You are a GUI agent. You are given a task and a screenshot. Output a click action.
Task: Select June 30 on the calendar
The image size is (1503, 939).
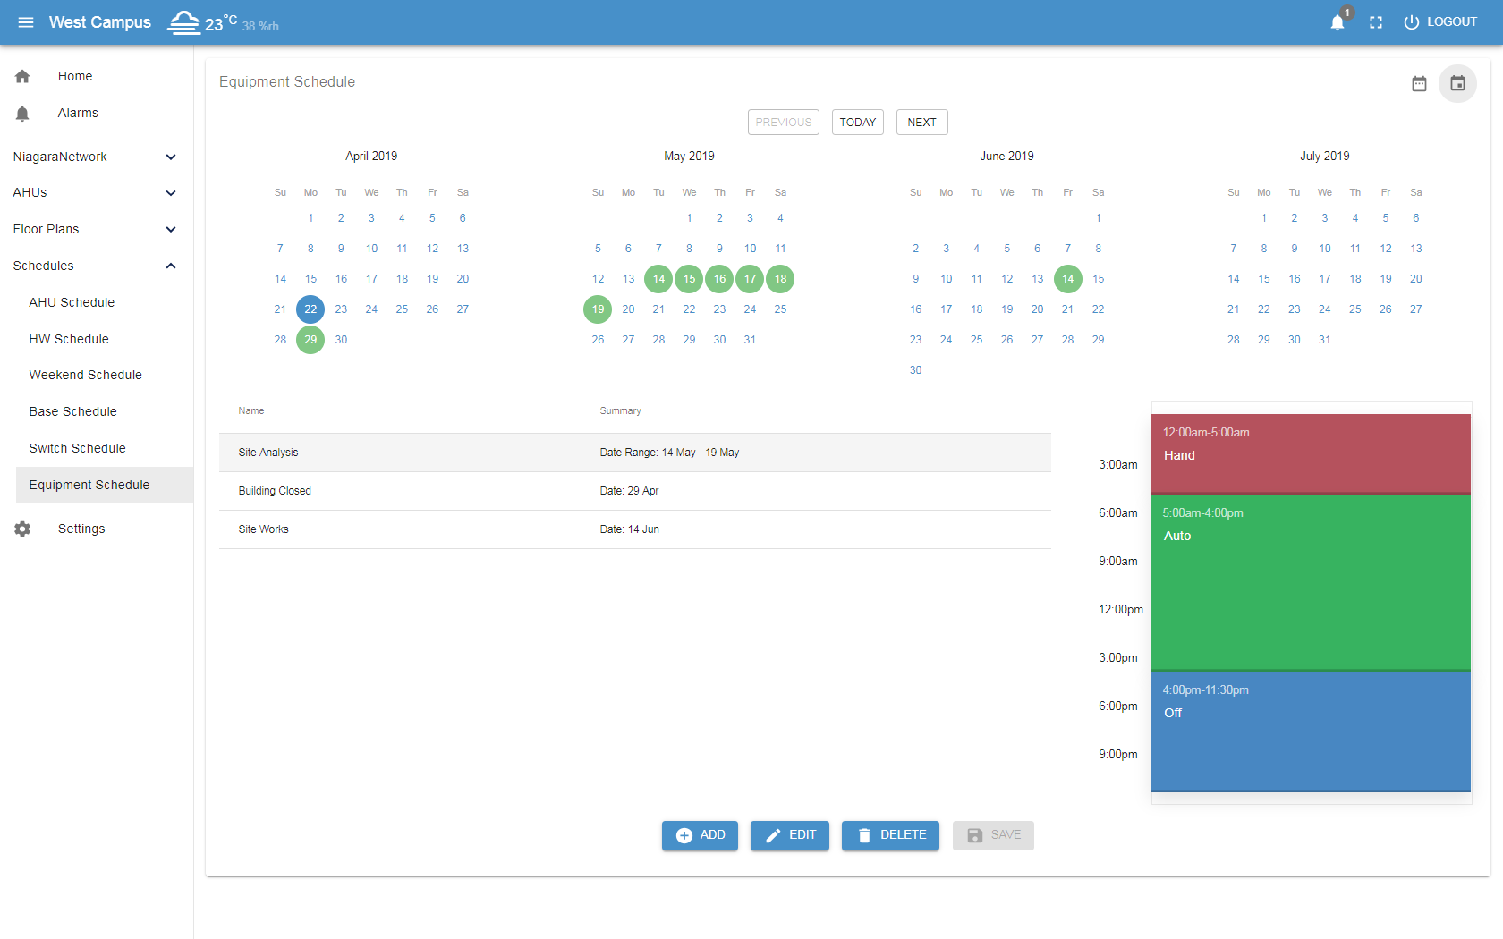915,370
